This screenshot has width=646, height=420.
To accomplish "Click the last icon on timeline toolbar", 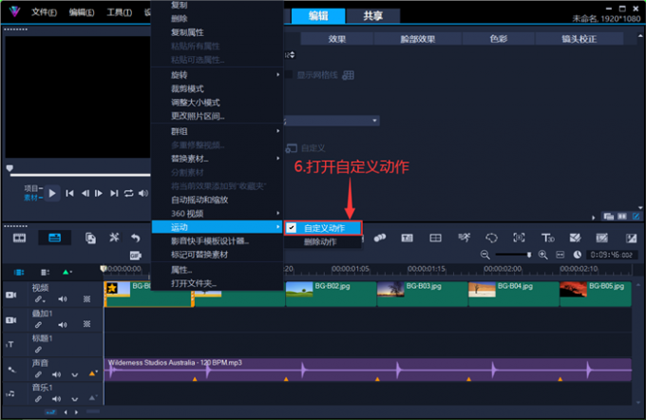I will [631, 239].
